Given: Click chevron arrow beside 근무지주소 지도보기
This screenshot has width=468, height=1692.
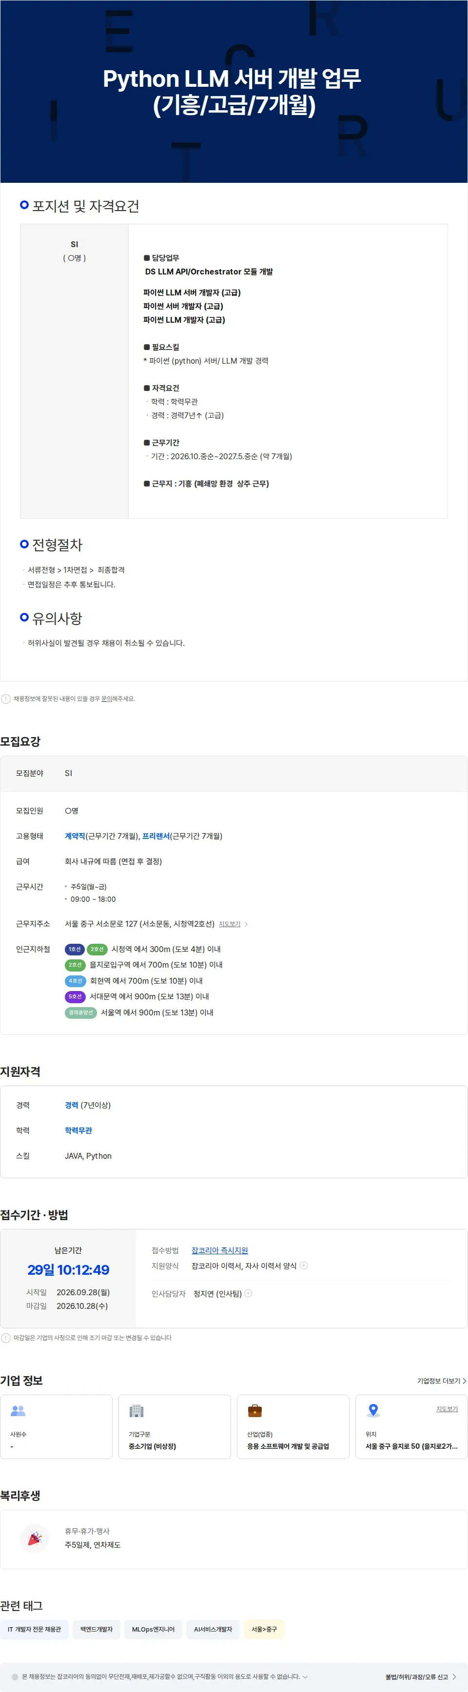Looking at the screenshot, I should click(247, 924).
